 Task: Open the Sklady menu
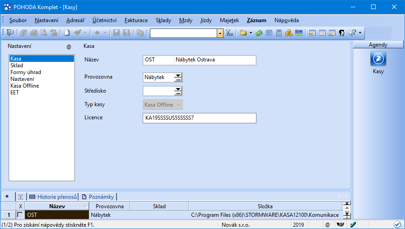(x=163, y=20)
